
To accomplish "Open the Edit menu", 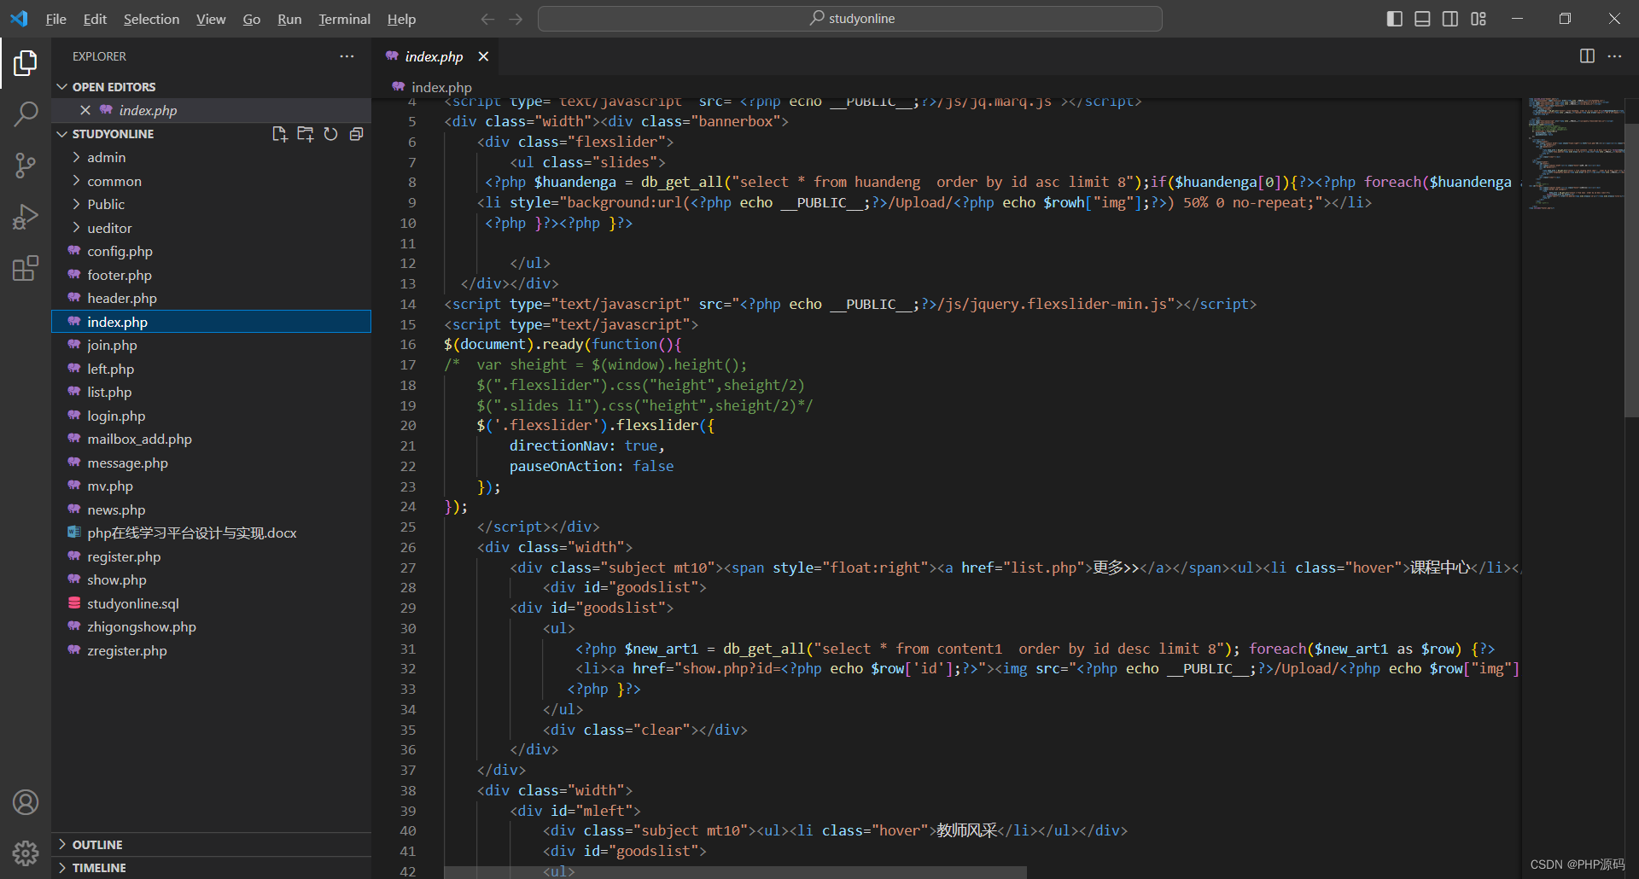I will tap(95, 19).
